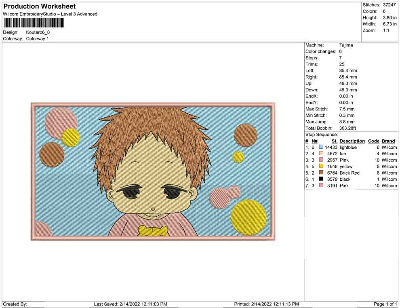The width and height of the screenshot is (400, 308).
Task: Click the Min Stitch value '0.3 mm'
Action: (x=347, y=115)
